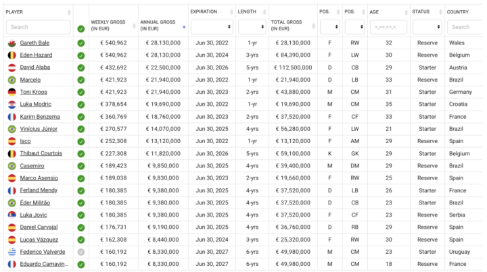Viewport: 487px width, 272px height.
Task: Open the Expiration filter dropdown
Action: click(211, 27)
